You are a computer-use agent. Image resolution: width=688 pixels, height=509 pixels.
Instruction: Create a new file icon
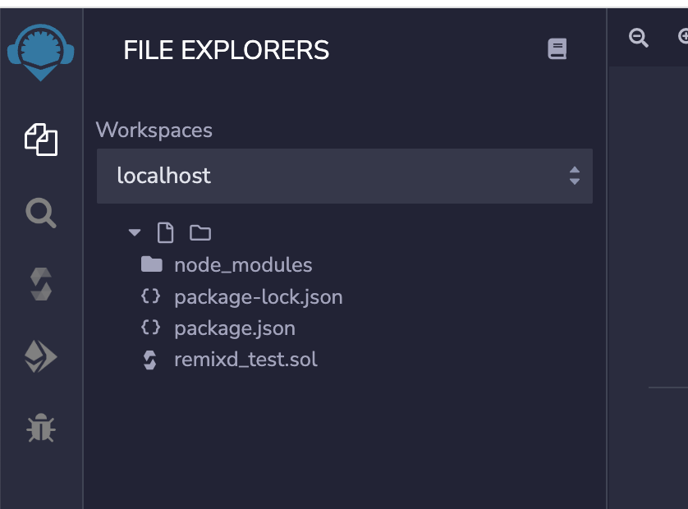[x=165, y=232]
